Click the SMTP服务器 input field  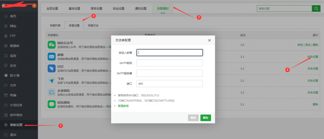click(169, 73)
